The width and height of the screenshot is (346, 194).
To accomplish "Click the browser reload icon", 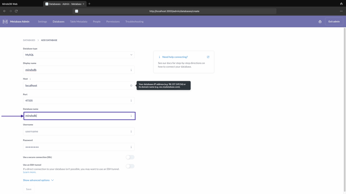I will pyautogui.click(x=16, y=11).
